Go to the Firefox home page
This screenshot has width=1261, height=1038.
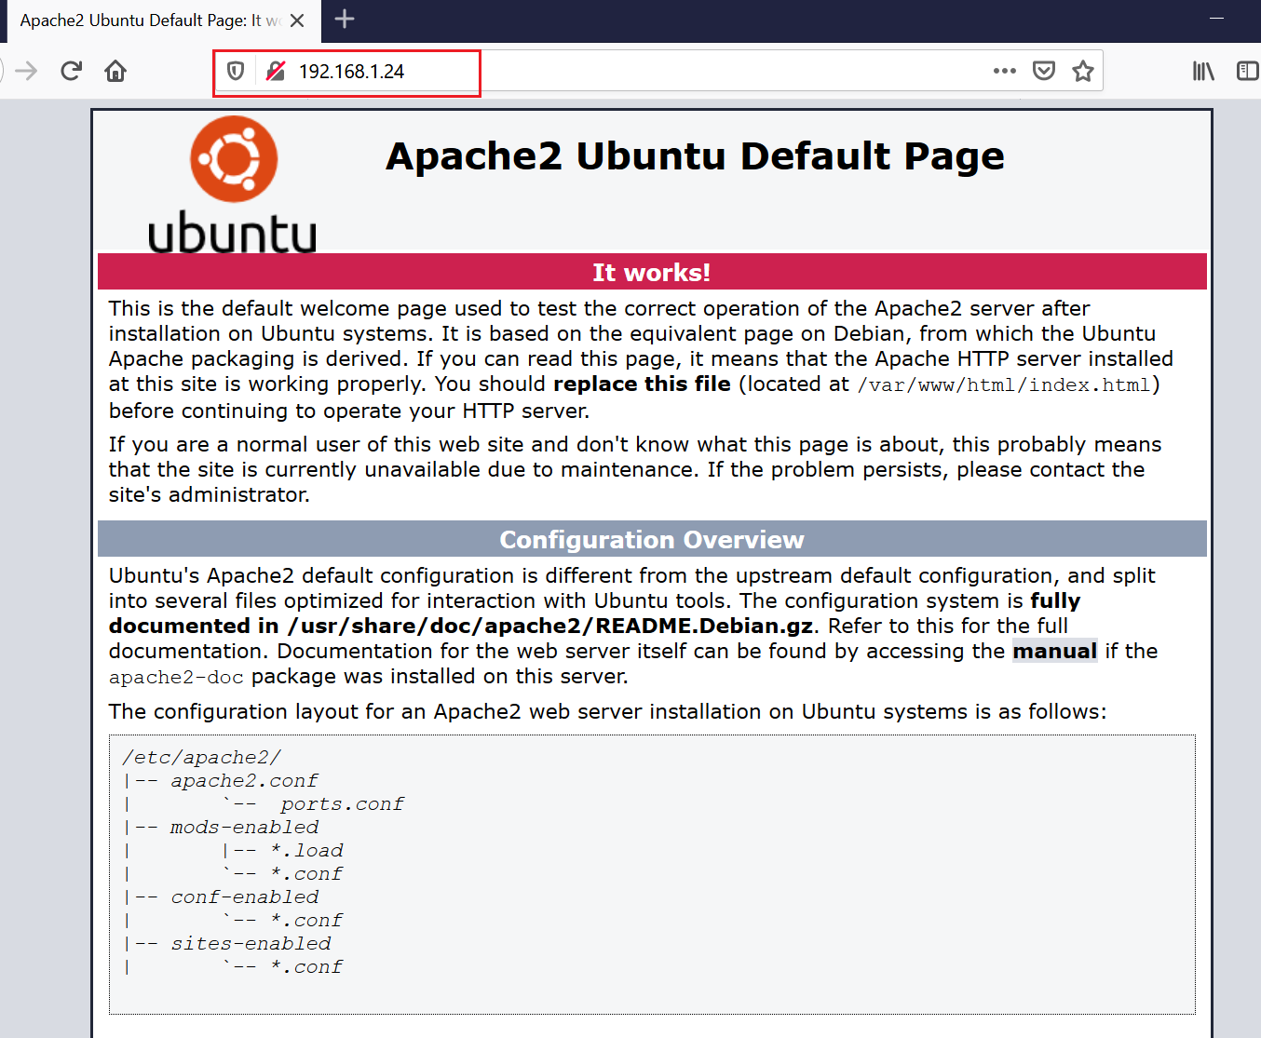pos(115,71)
